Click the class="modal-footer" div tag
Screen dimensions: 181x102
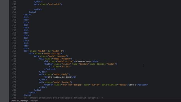pos(56,82)
